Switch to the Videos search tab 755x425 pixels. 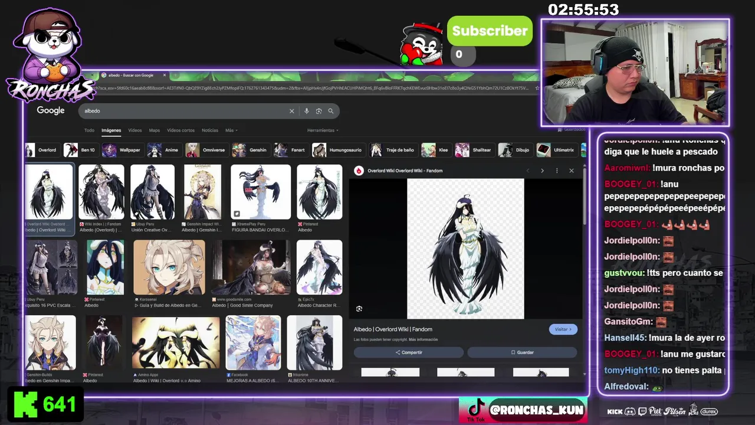click(135, 130)
